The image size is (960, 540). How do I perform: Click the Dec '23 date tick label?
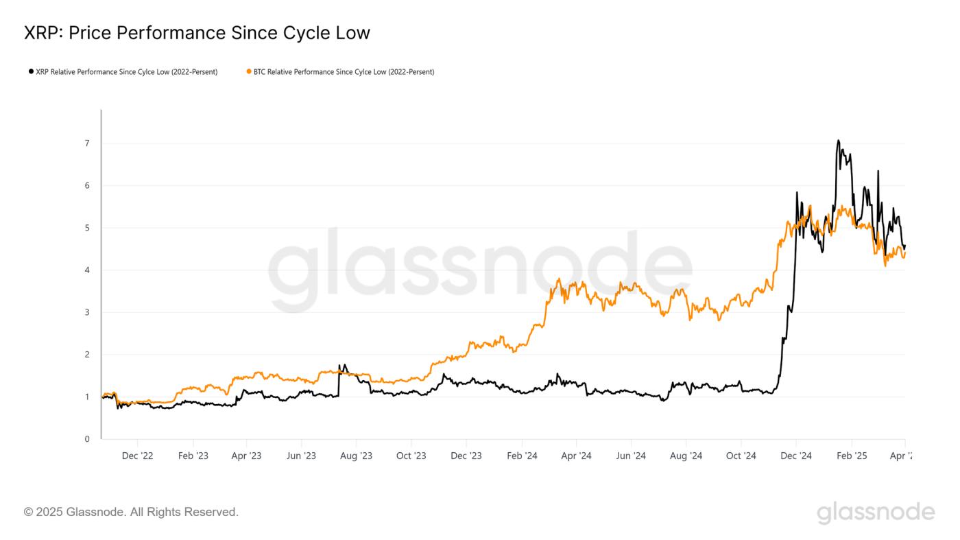click(x=466, y=456)
